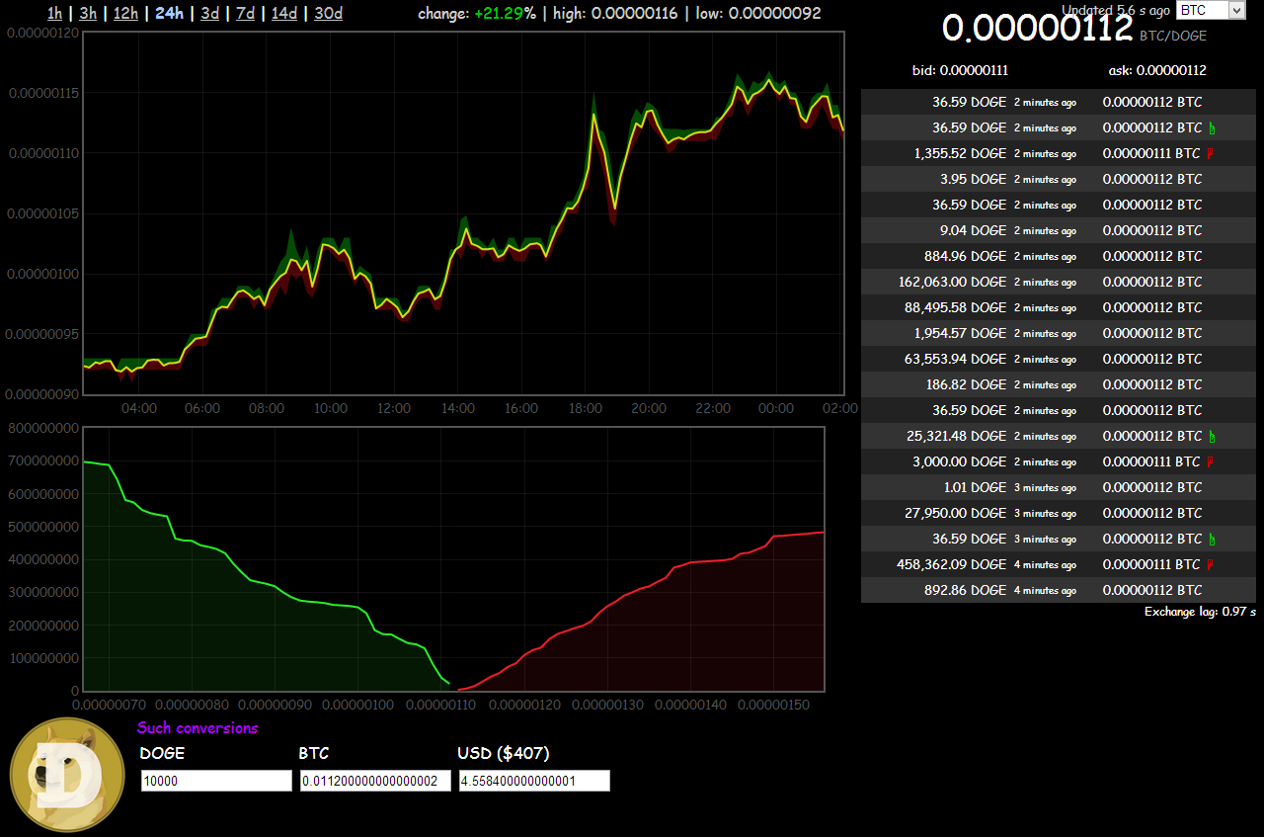Image resolution: width=1264 pixels, height=837 pixels.
Task: Click the bid: 0.00000111 value
Action: point(960,70)
